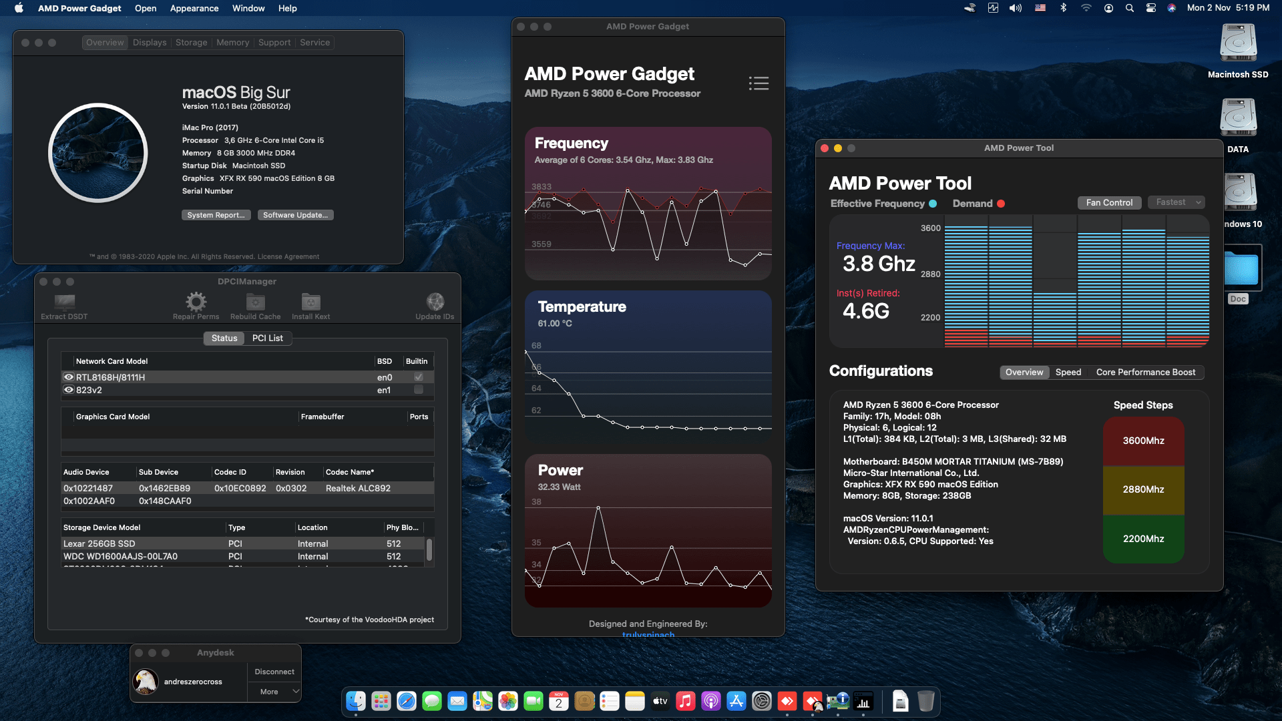Click Disconnect in the Anydesk window
Image resolution: width=1282 pixels, height=721 pixels.
coord(273,672)
